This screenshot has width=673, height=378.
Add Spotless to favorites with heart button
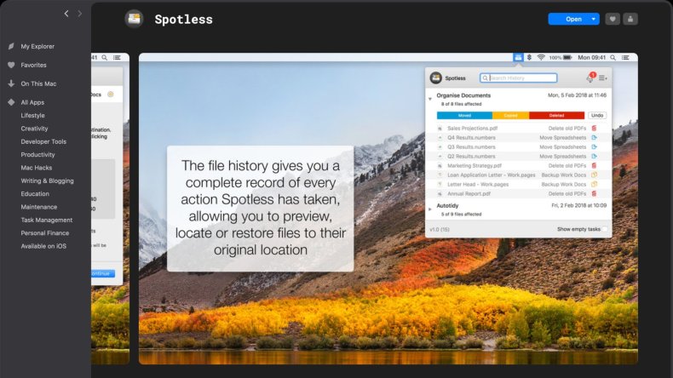click(612, 19)
